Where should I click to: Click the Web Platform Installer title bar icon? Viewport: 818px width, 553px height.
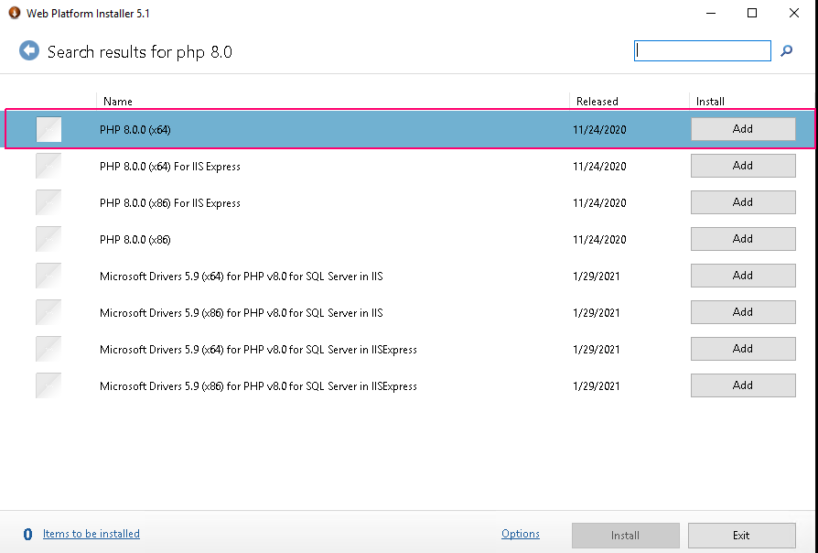click(15, 13)
